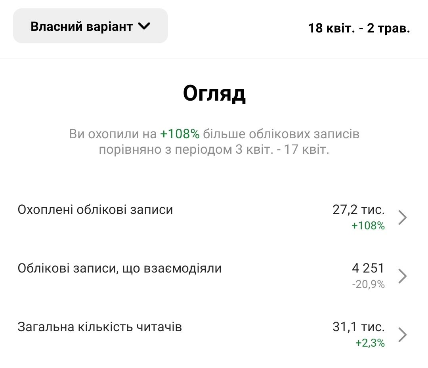
Task: Click the grey "-20,9%" change indicator
Action: pyautogui.click(x=368, y=284)
